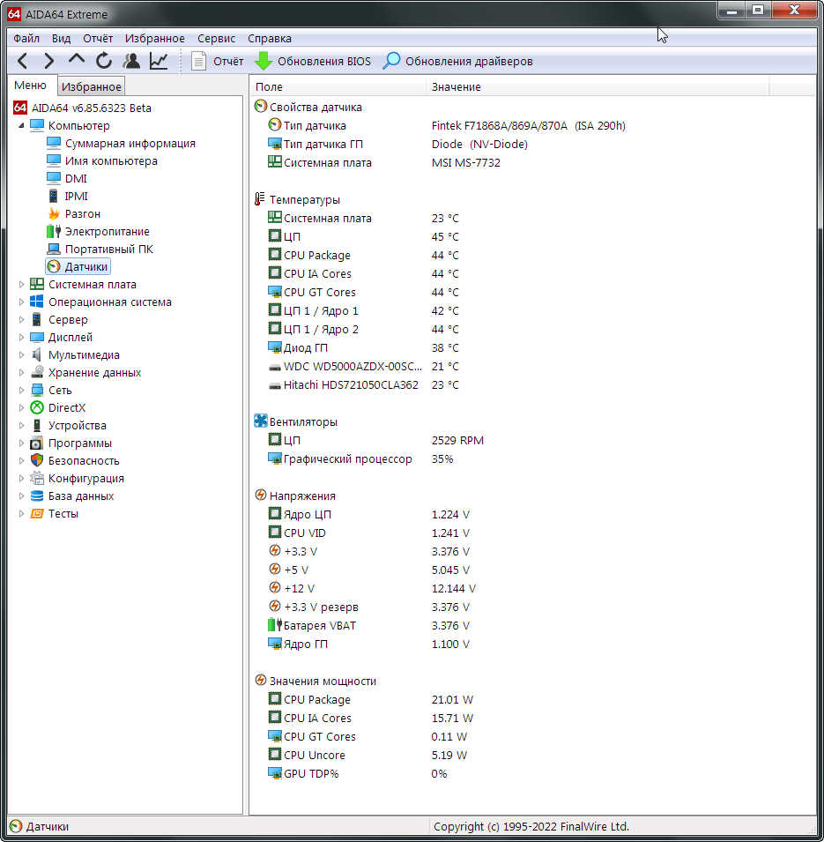Open the graph chart toolbar icon
Image resolution: width=824 pixels, height=842 pixels.
tap(159, 61)
